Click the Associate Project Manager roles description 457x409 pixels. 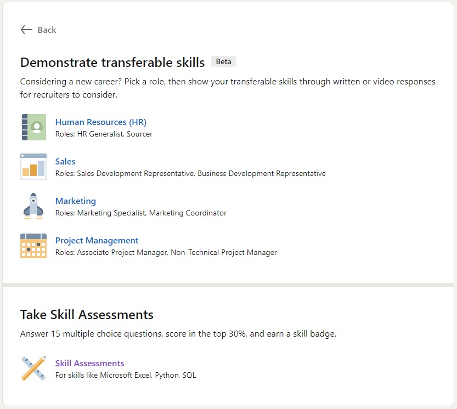166,252
